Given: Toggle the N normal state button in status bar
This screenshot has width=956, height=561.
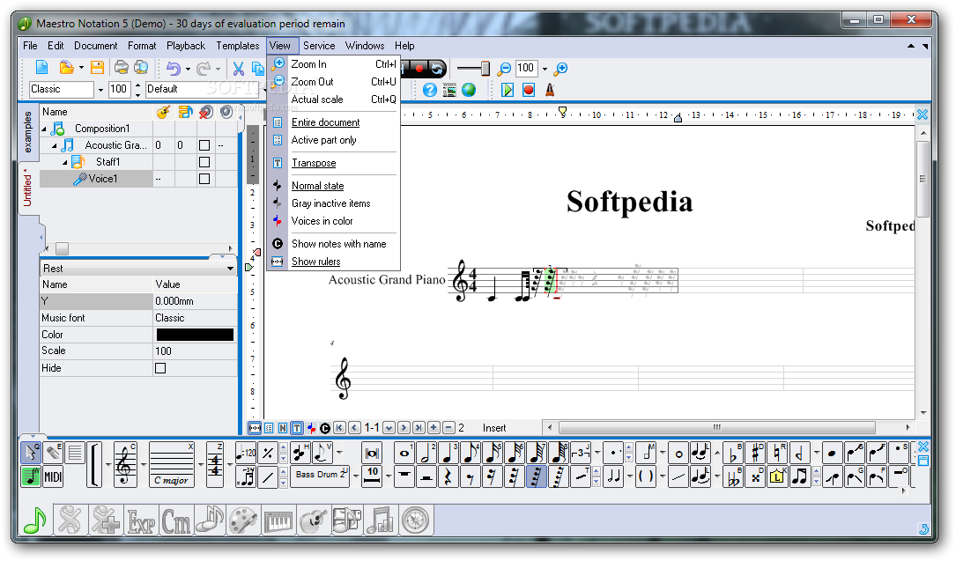Looking at the screenshot, I should point(283,428).
